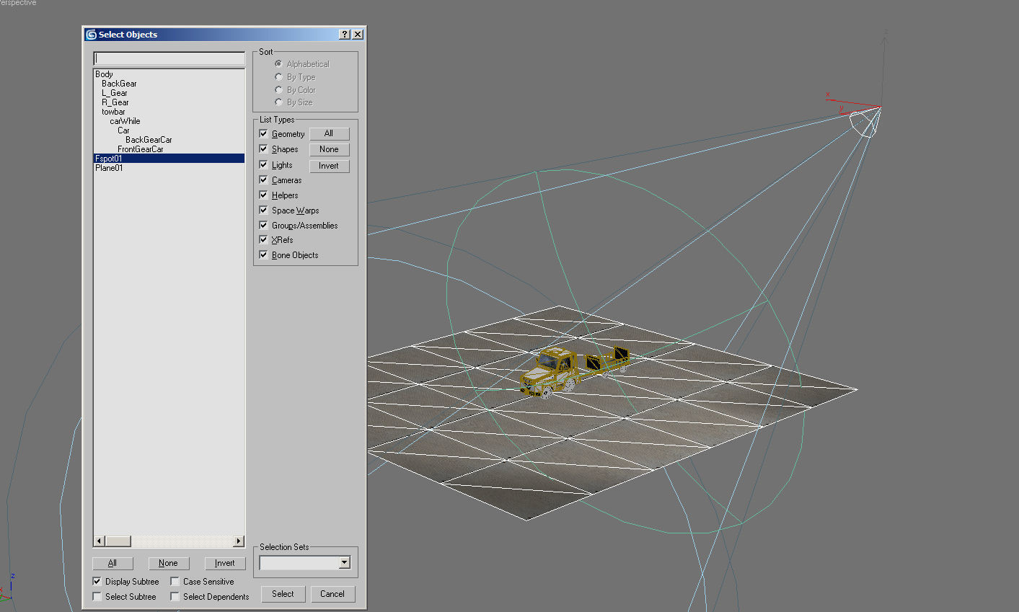The width and height of the screenshot is (1019, 612).
Task: Close the Select Objects dialog
Action: click(358, 35)
